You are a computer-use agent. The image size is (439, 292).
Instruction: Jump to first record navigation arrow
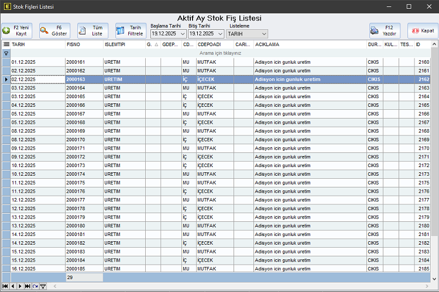(5, 286)
